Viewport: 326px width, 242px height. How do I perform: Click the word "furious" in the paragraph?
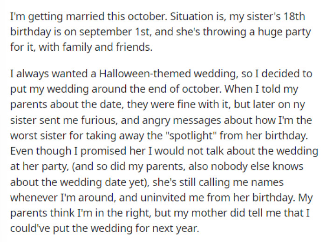(x=99, y=120)
